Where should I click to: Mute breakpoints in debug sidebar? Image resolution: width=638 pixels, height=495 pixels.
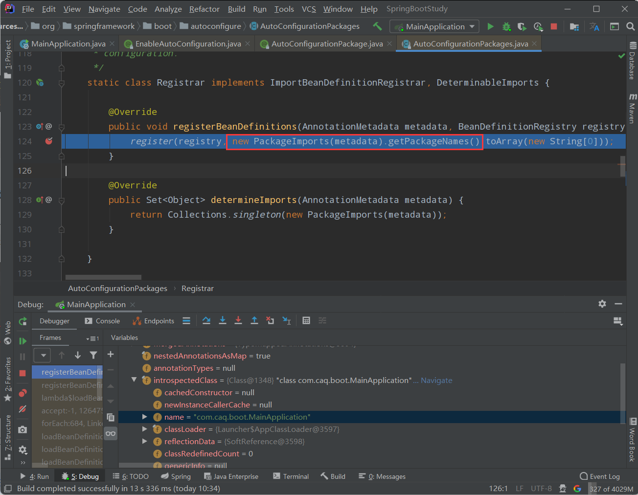point(23,409)
